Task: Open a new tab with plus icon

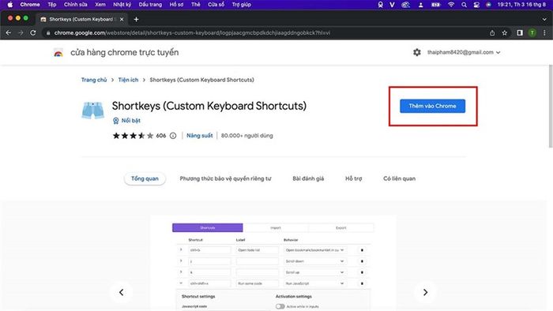Action: (x=136, y=20)
